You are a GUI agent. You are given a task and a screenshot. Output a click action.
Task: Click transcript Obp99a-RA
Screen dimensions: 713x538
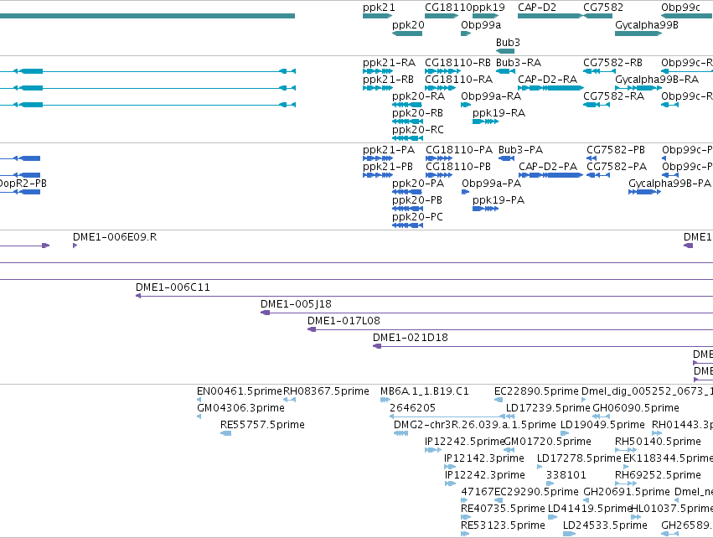(x=466, y=105)
